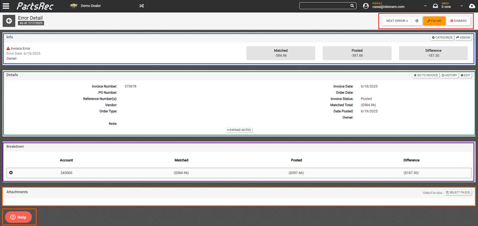Click the Matched -584.96 tile

point(281,53)
